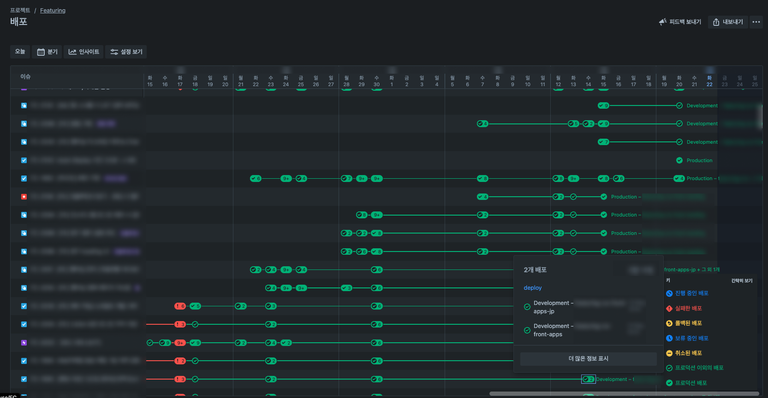
Task: Click the task icon of the Production-only row
Action: pyautogui.click(x=24, y=160)
